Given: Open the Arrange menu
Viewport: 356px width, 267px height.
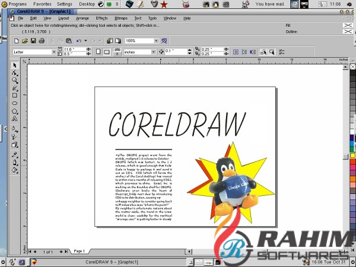Looking at the screenshot, I should 82,18.
